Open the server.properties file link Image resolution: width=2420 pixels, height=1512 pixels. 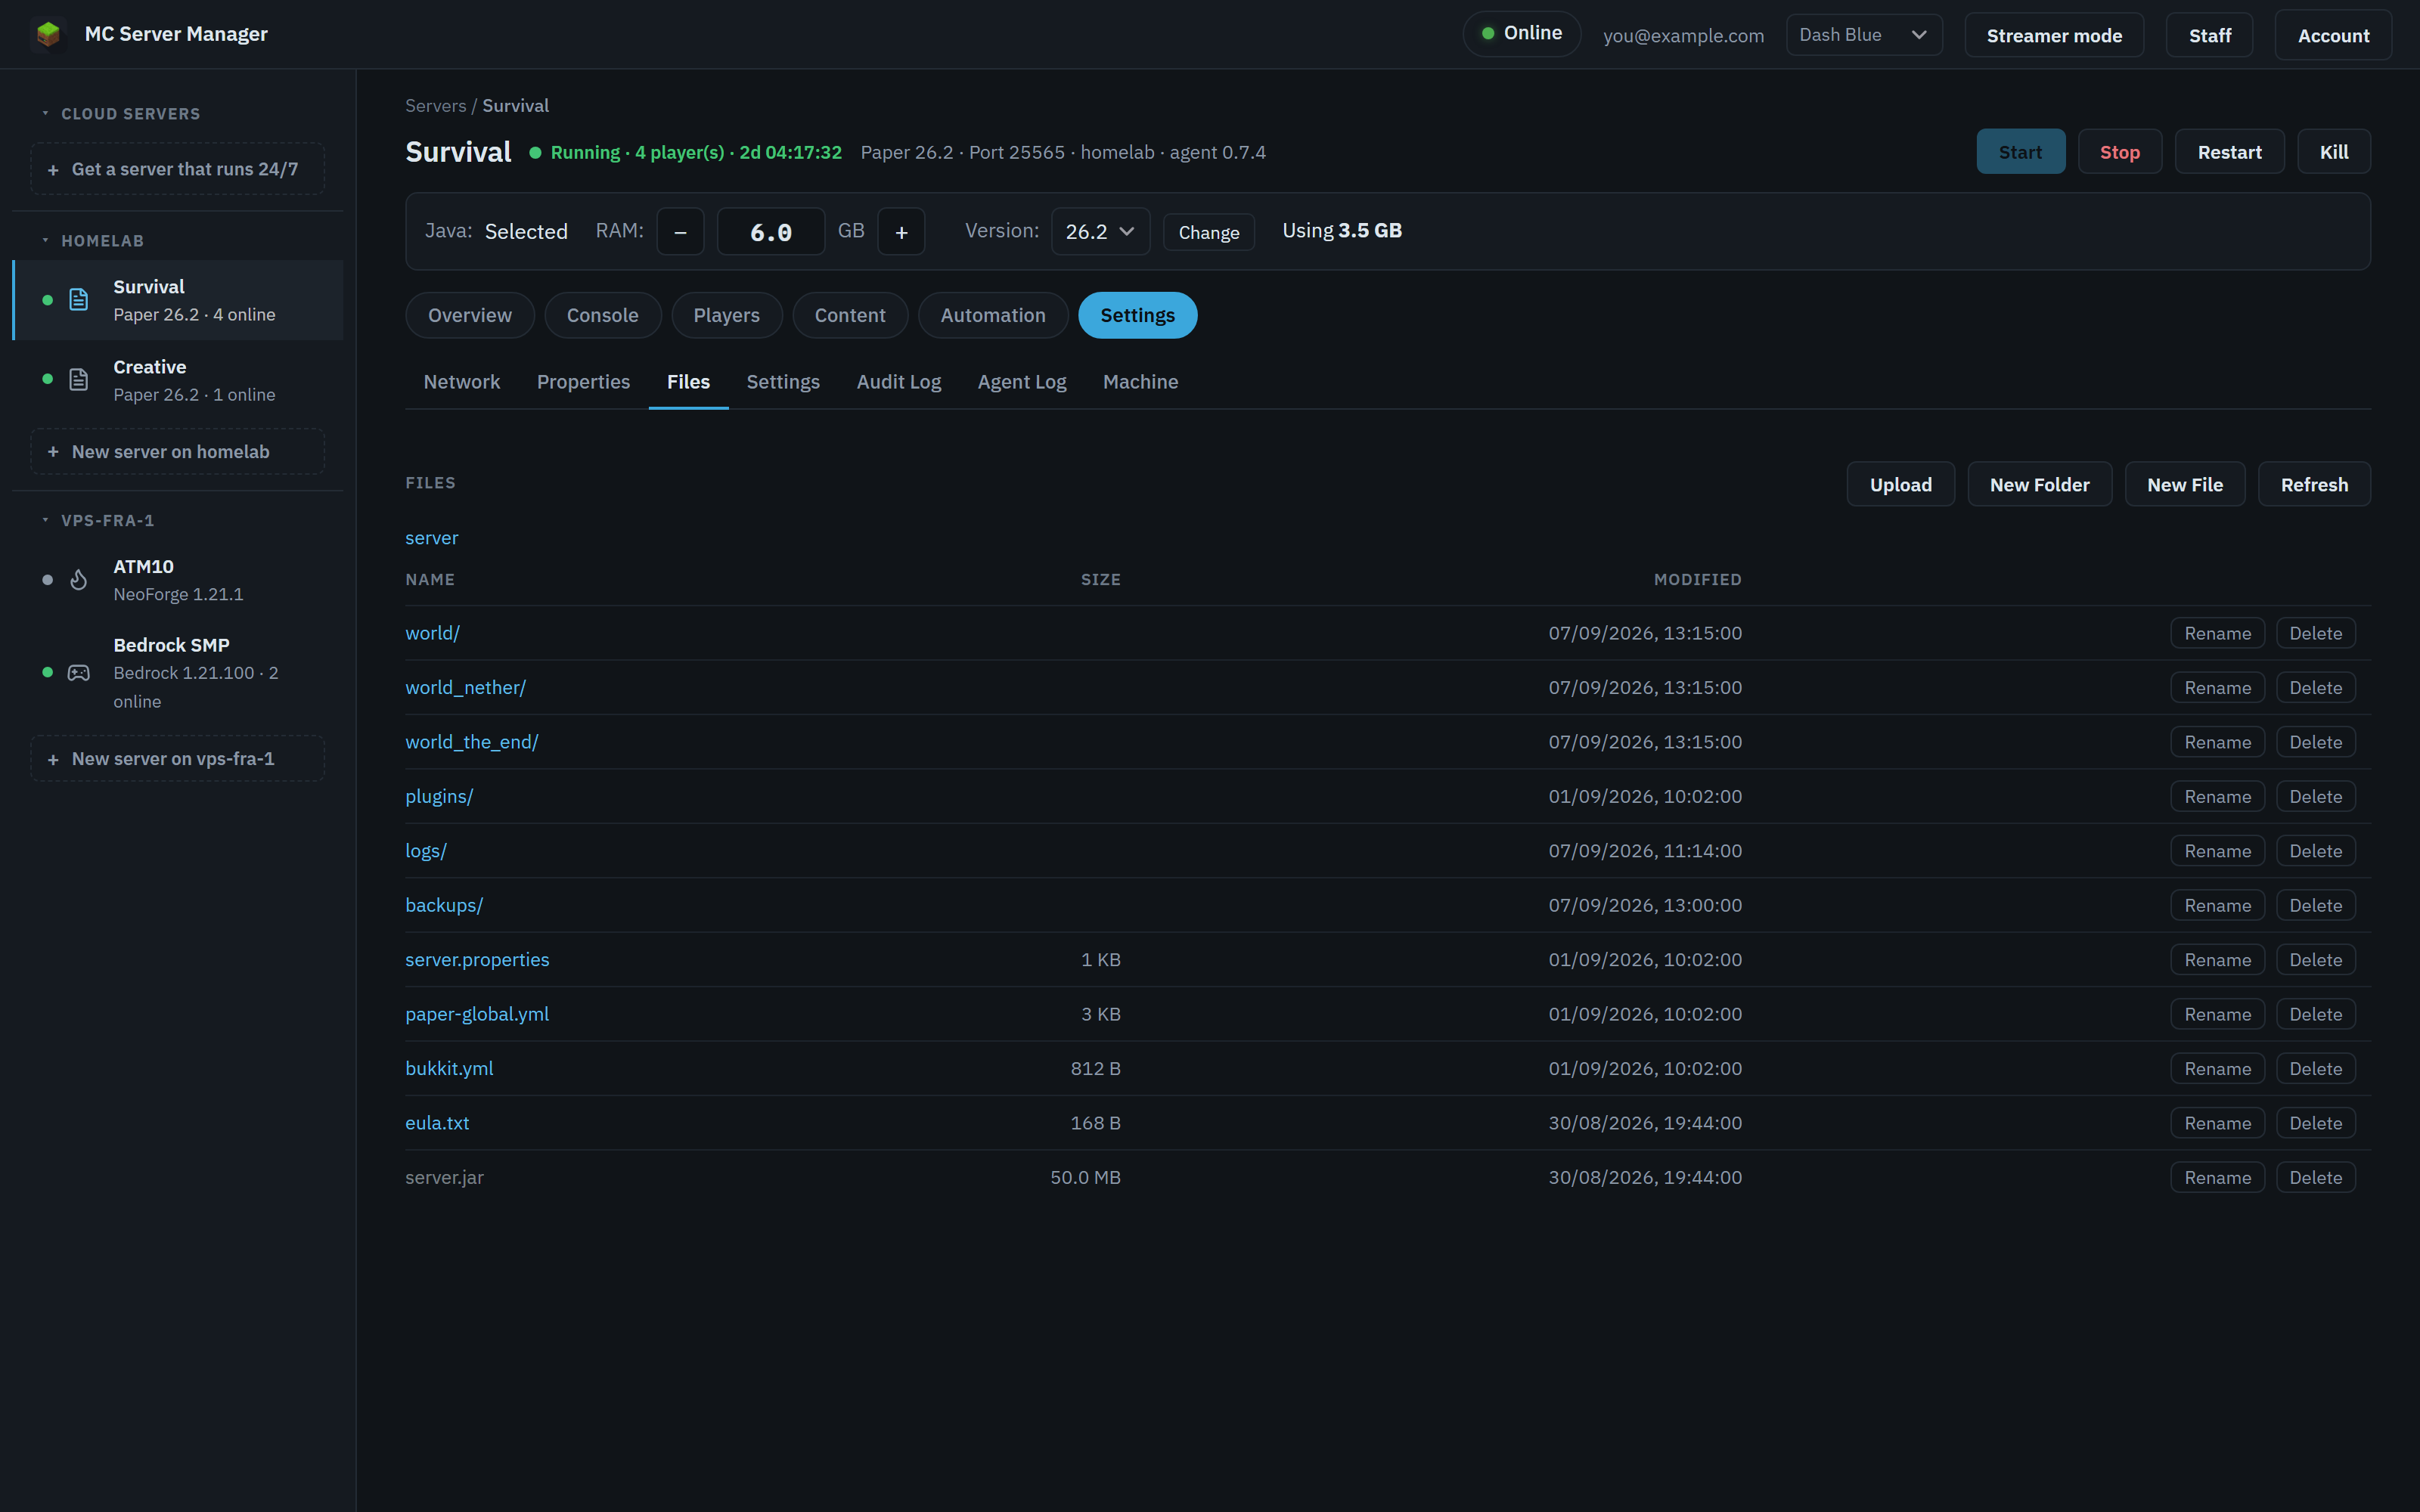point(477,960)
